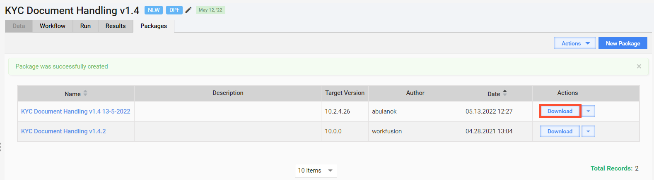The image size is (654, 180).
Task: Open the 10 items page size selector
Action: point(316,171)
